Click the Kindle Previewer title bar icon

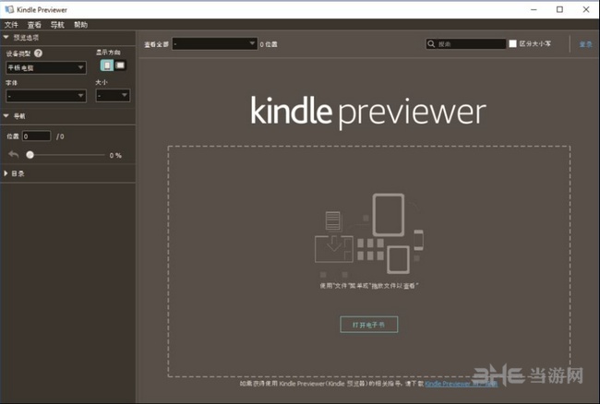(9, 9)
